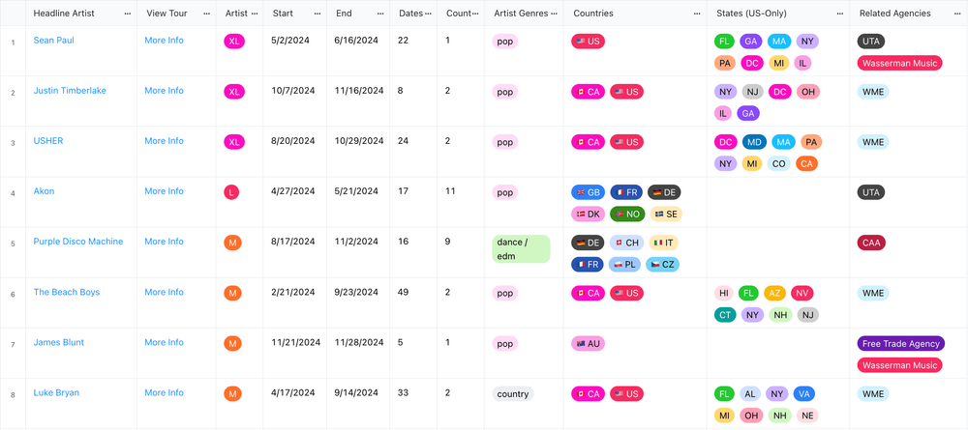
Task: Click the AZ state tag
Action: click(x=774, y=293)
